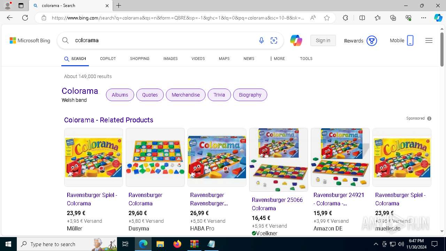The height and width of the screenshot is (251, 446).
Task: Activate Read aloud icon in address bar
Action: click(313, 18)
